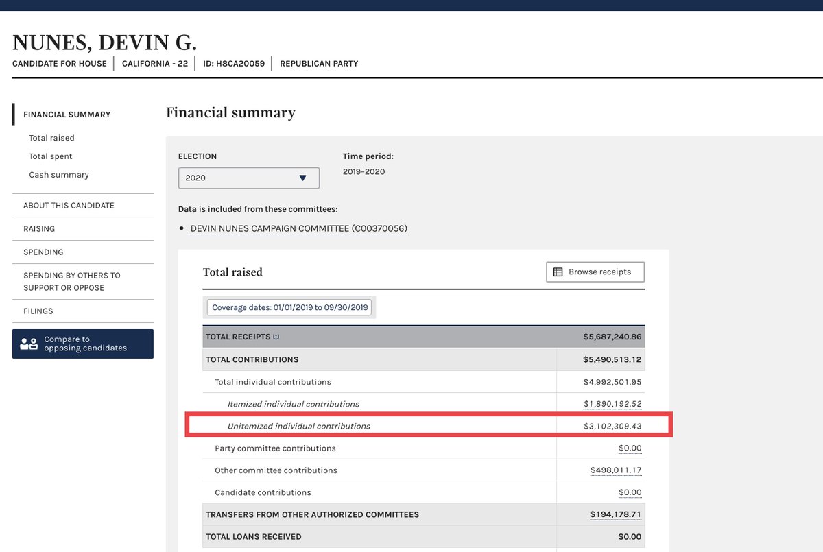Click the California - 22 district label

point(155,64)
